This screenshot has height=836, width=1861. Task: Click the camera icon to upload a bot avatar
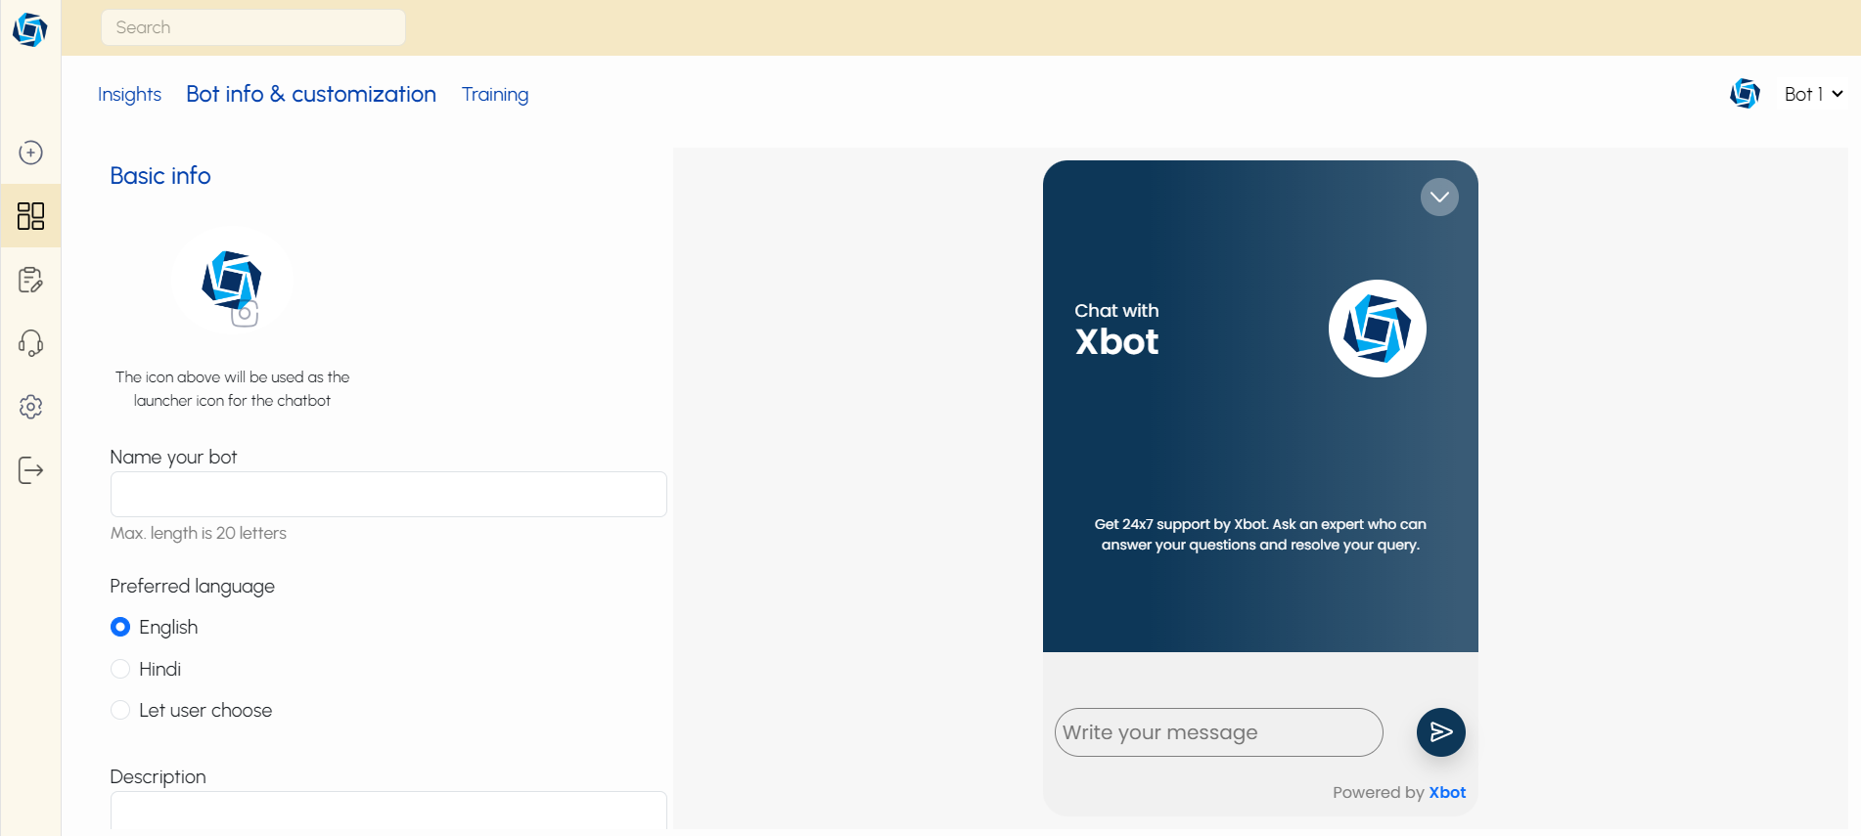(x=245, y=314)
